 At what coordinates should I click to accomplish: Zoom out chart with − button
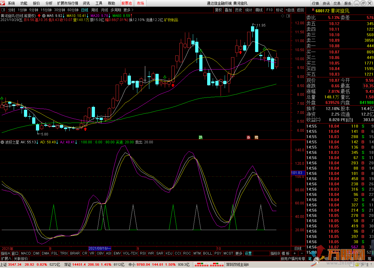[x=302, y=253]
